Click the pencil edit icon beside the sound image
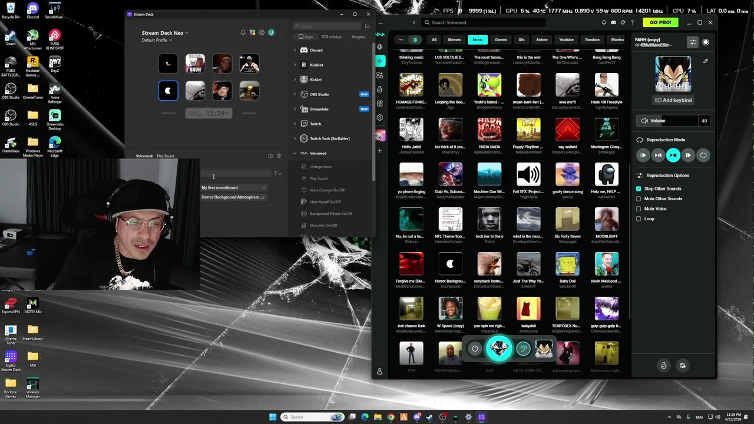 706,61
